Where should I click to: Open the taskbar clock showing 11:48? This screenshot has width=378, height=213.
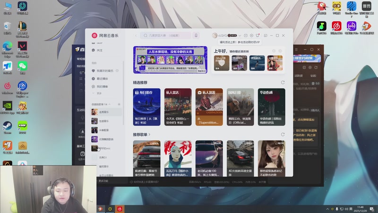point(361,209)
